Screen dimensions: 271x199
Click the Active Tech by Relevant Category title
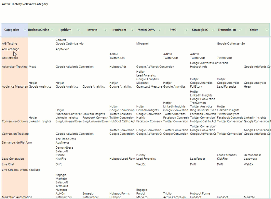pos(25,4)
